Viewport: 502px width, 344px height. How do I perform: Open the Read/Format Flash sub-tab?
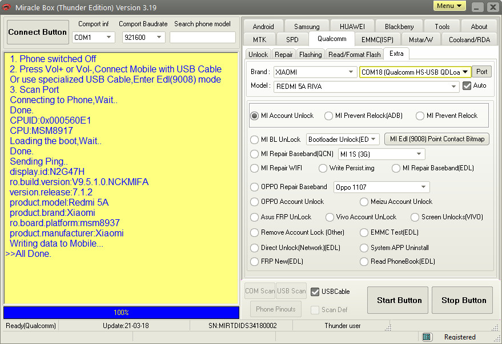coord(355,55)
